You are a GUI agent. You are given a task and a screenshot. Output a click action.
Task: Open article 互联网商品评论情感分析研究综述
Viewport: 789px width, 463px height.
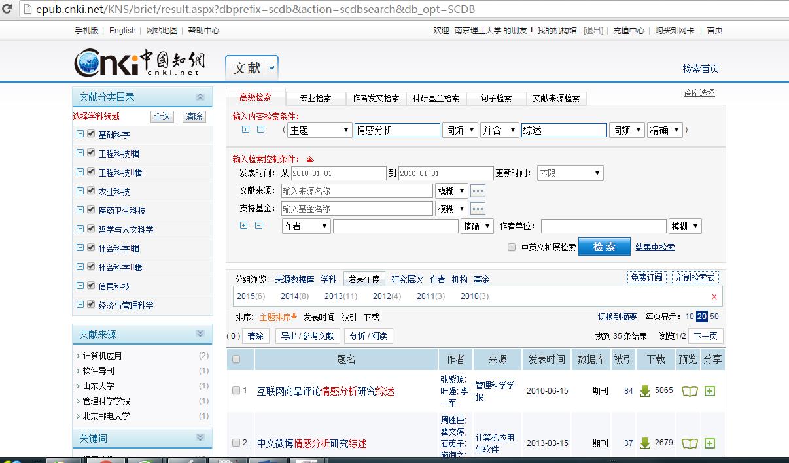point(326,391)
